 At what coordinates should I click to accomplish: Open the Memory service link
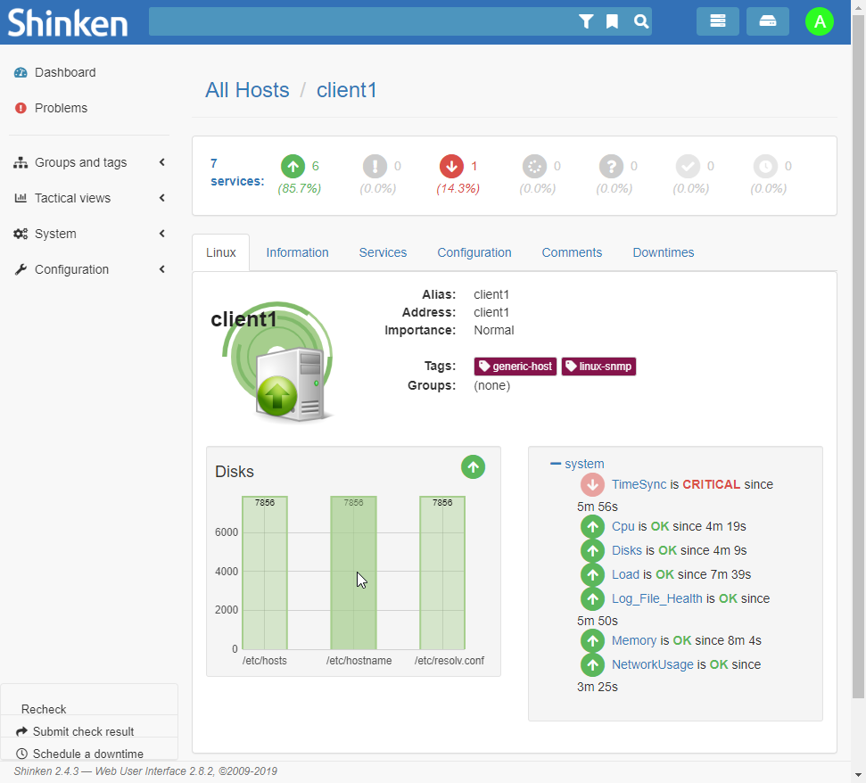(634, 640)
